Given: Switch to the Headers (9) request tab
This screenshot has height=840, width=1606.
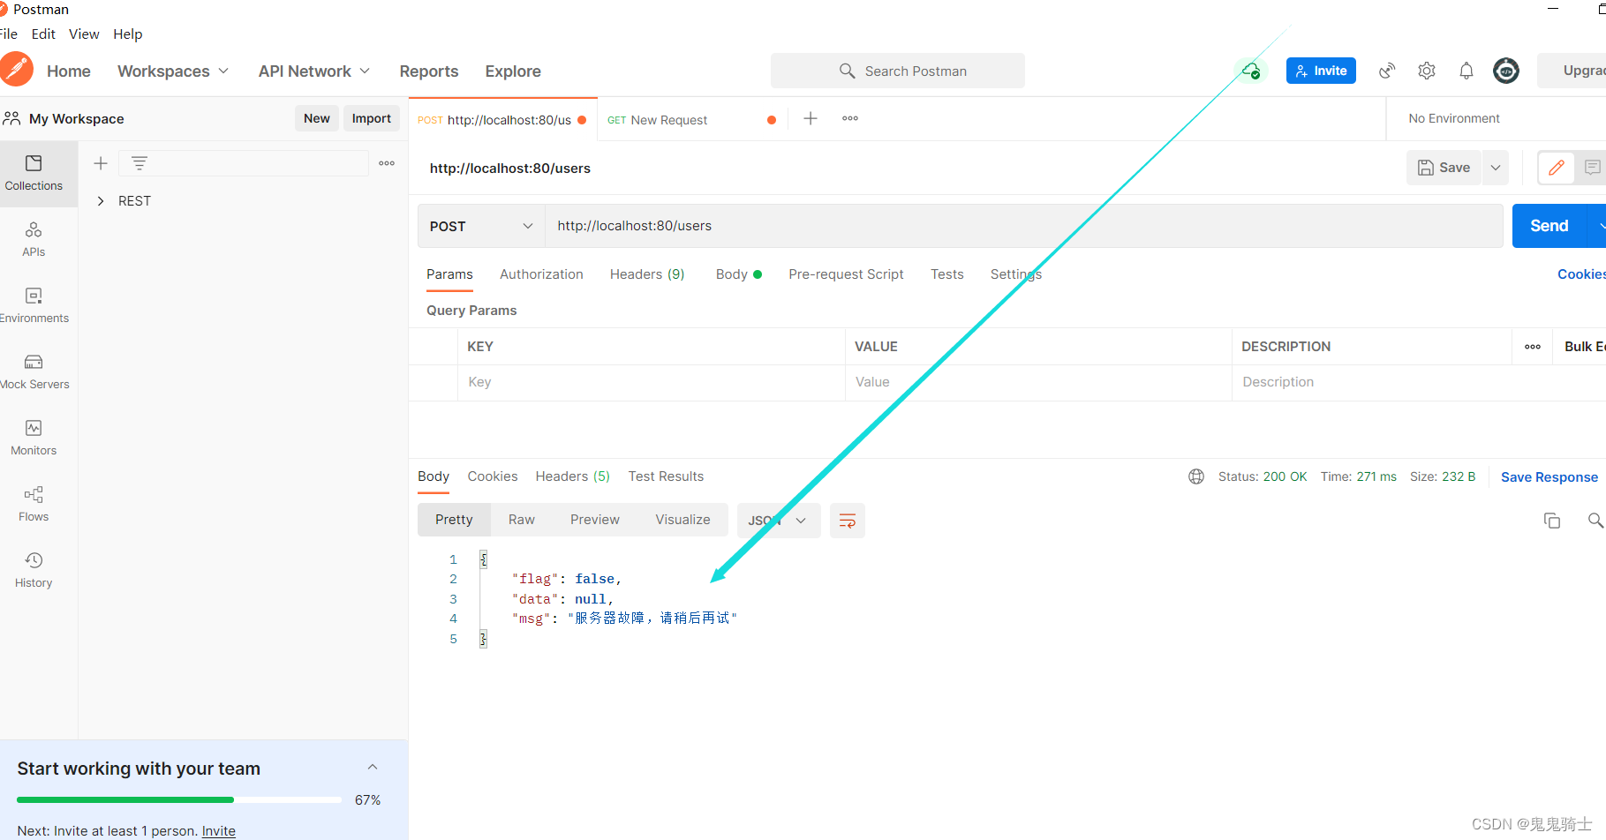Looking at the screenshot, I should (x=647, y=274).
